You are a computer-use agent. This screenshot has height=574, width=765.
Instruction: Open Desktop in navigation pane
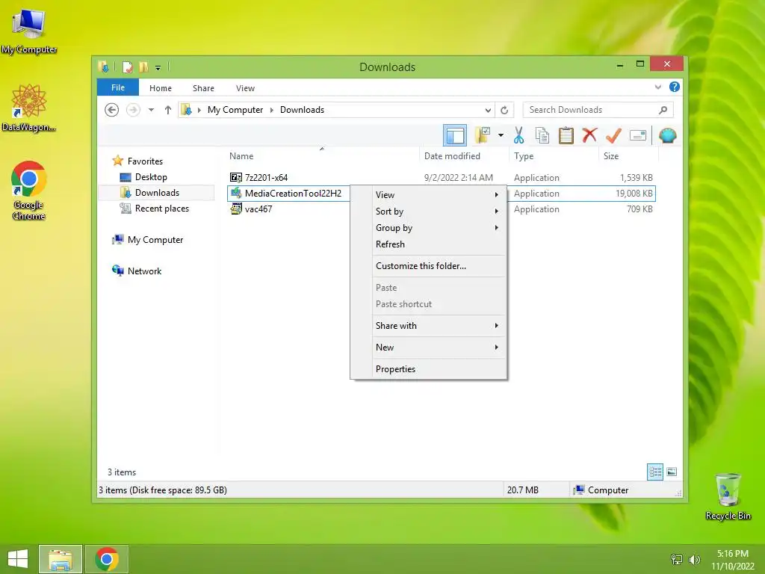pyautogui.click(x=151, y=177)
